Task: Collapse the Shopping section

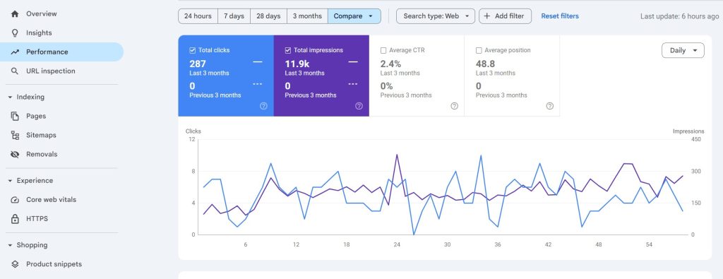Action: 10,245
